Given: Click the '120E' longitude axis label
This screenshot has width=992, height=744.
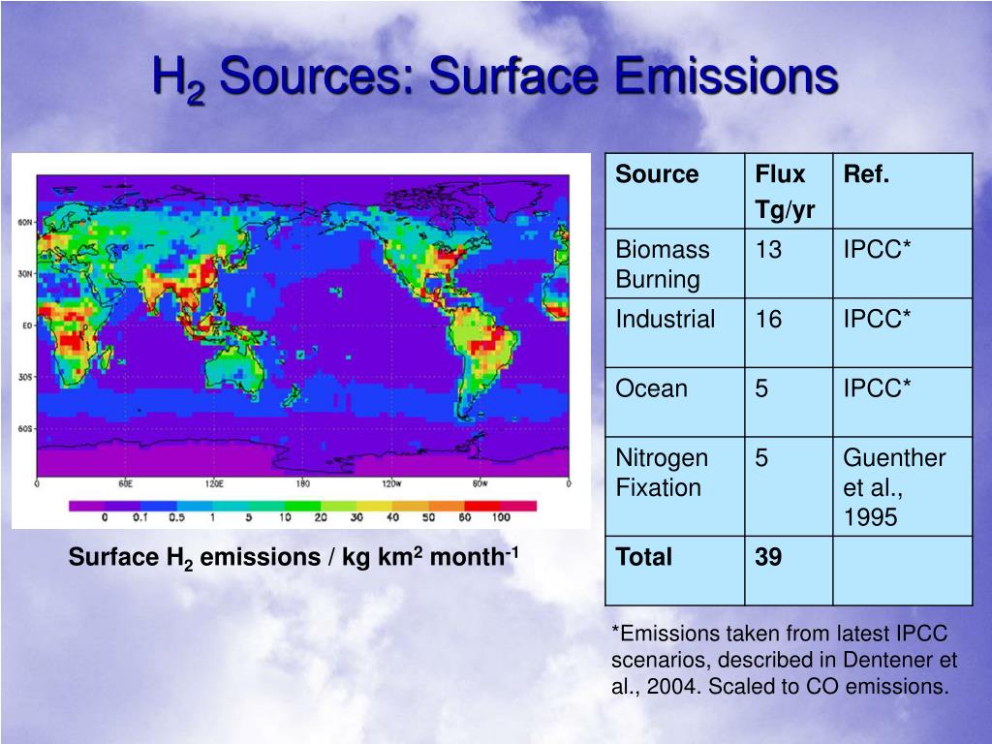Looking at the screenshot, I should 214,484.
